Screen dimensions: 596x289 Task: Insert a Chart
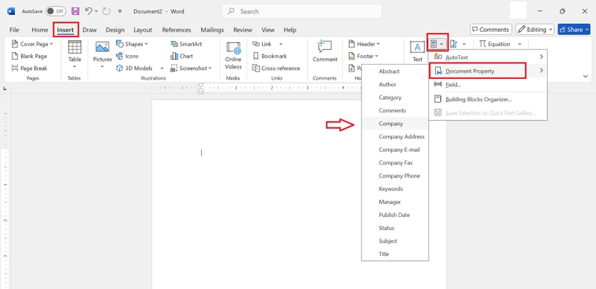click(x=182, y=57)
